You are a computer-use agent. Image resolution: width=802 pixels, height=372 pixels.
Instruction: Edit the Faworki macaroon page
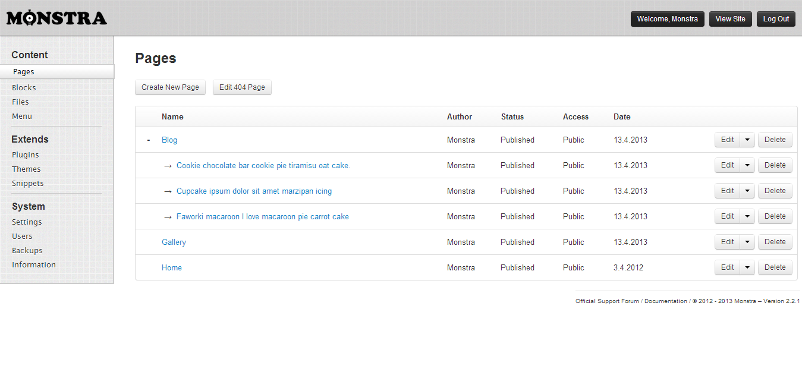[x=727, y=216]
